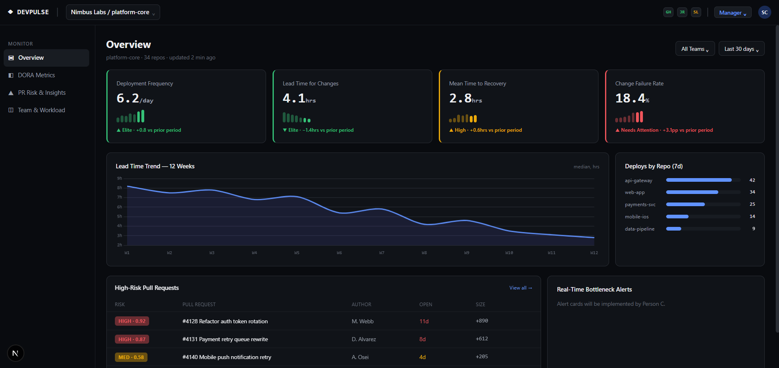Open PR #4131 Payment retry queue rewrite
This screenshot has width=779, height=368.
pyautogui.click(x=225, y=339)
